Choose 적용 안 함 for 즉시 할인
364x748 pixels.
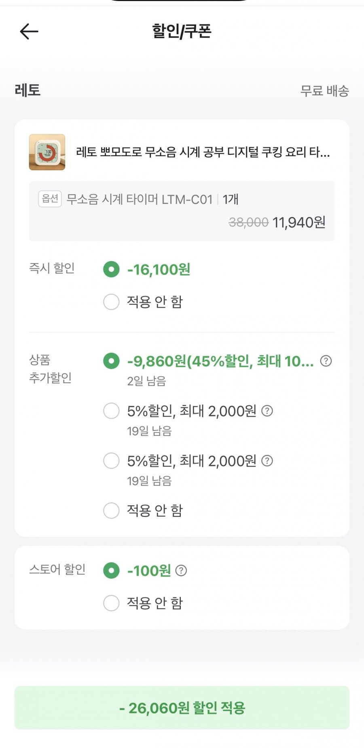click(111, 302)
